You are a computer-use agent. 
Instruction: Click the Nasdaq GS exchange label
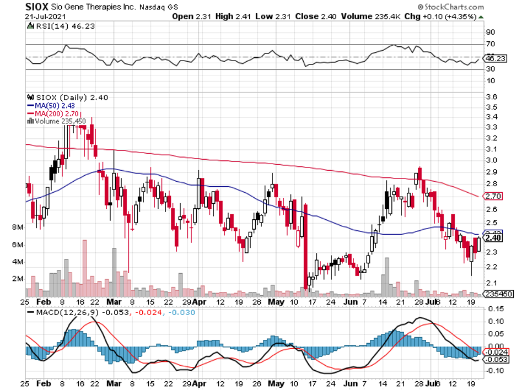pos(159,7)
